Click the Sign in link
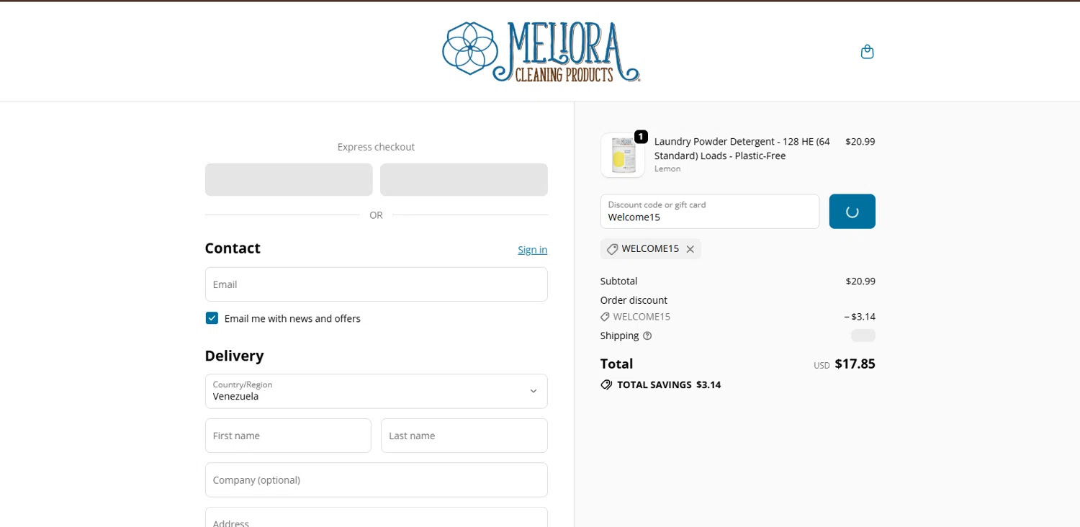Viewport: 1080px width, 527px height. (532, 250)
